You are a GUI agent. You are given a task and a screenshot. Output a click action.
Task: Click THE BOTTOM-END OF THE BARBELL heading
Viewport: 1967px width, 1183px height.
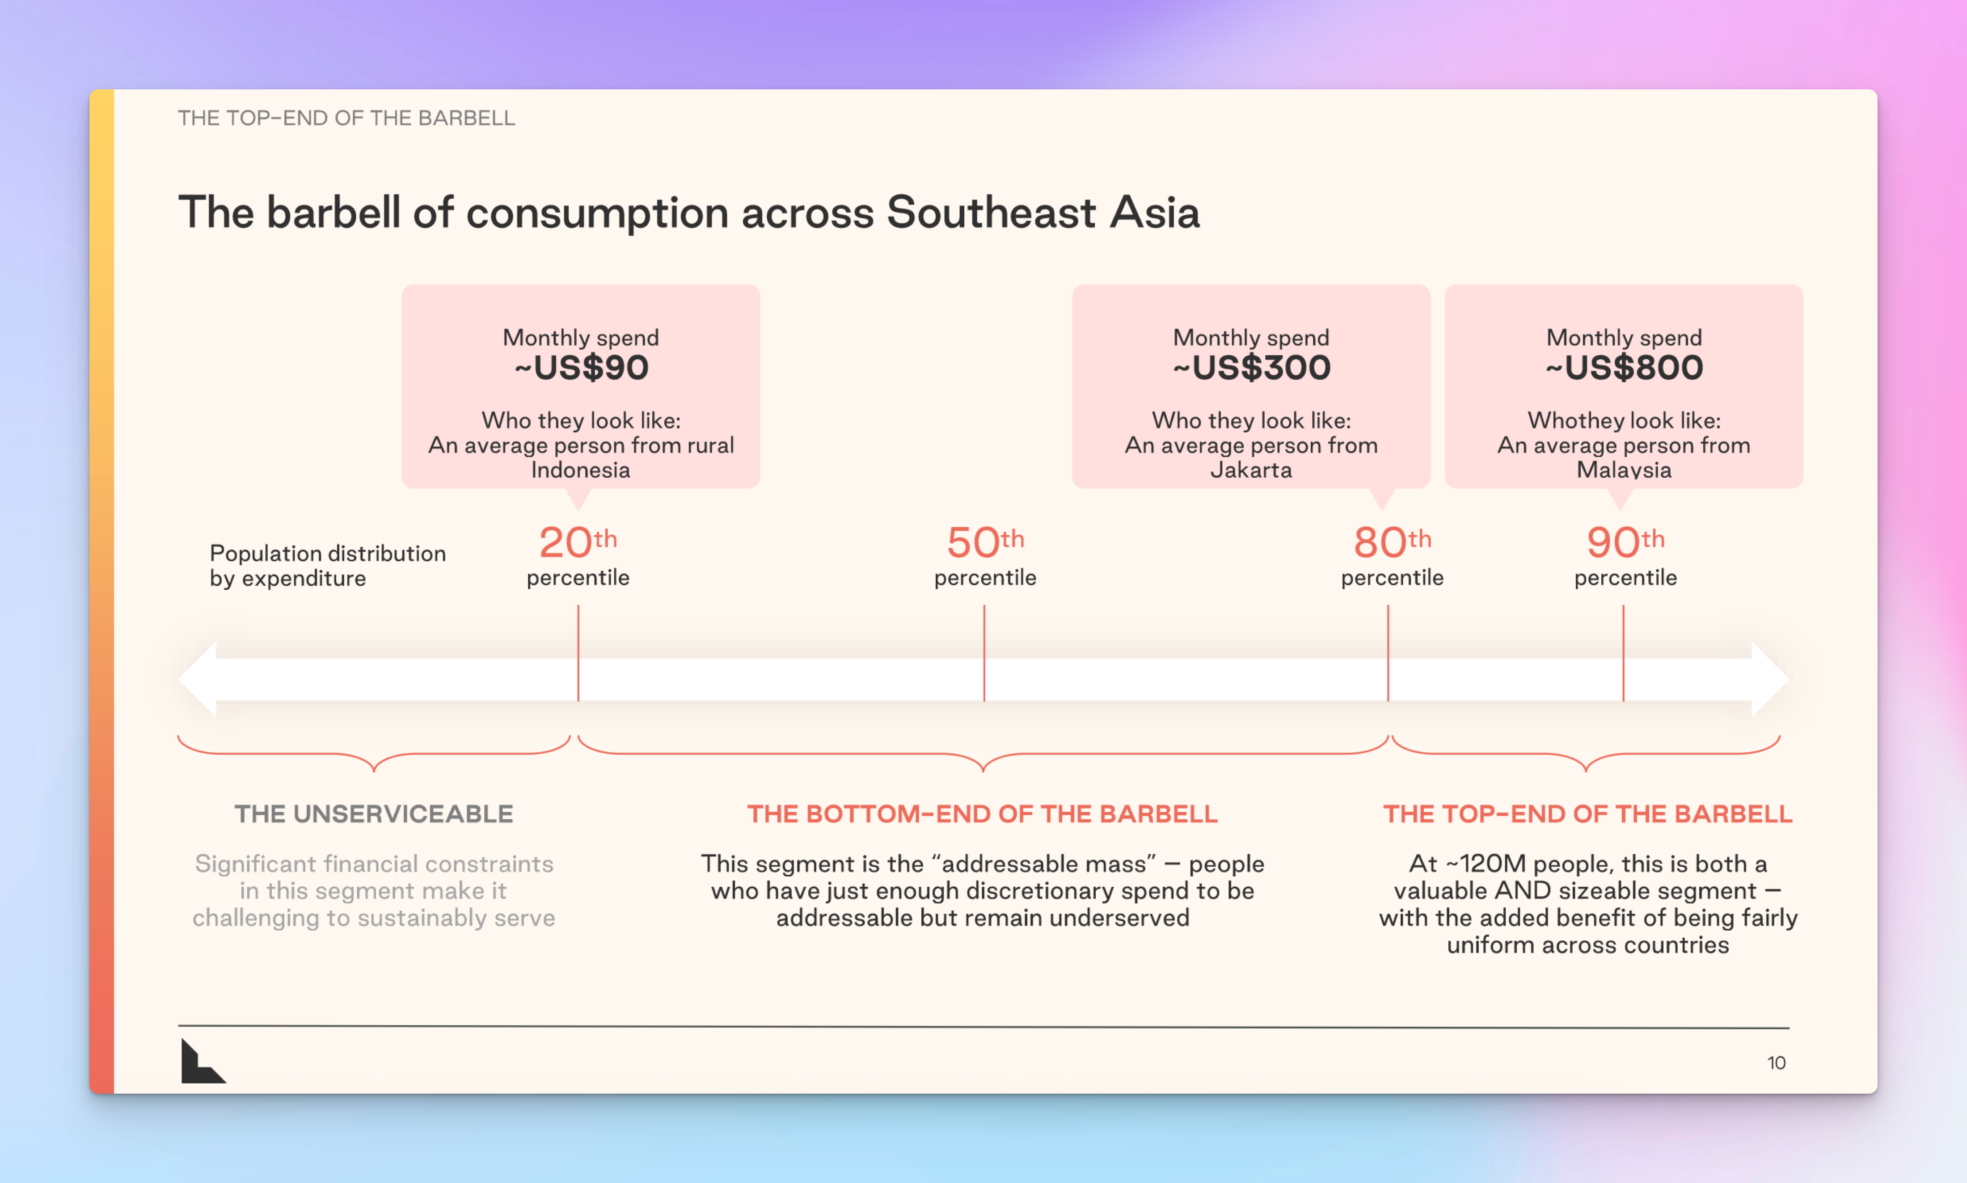tap(982, 814)
